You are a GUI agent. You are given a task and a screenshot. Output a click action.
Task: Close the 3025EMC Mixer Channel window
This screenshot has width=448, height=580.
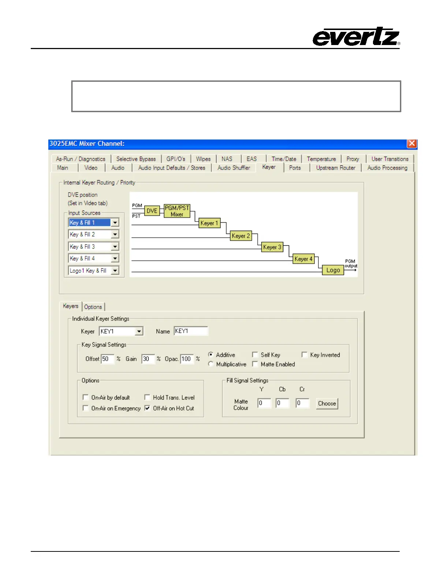coord(412,144)
